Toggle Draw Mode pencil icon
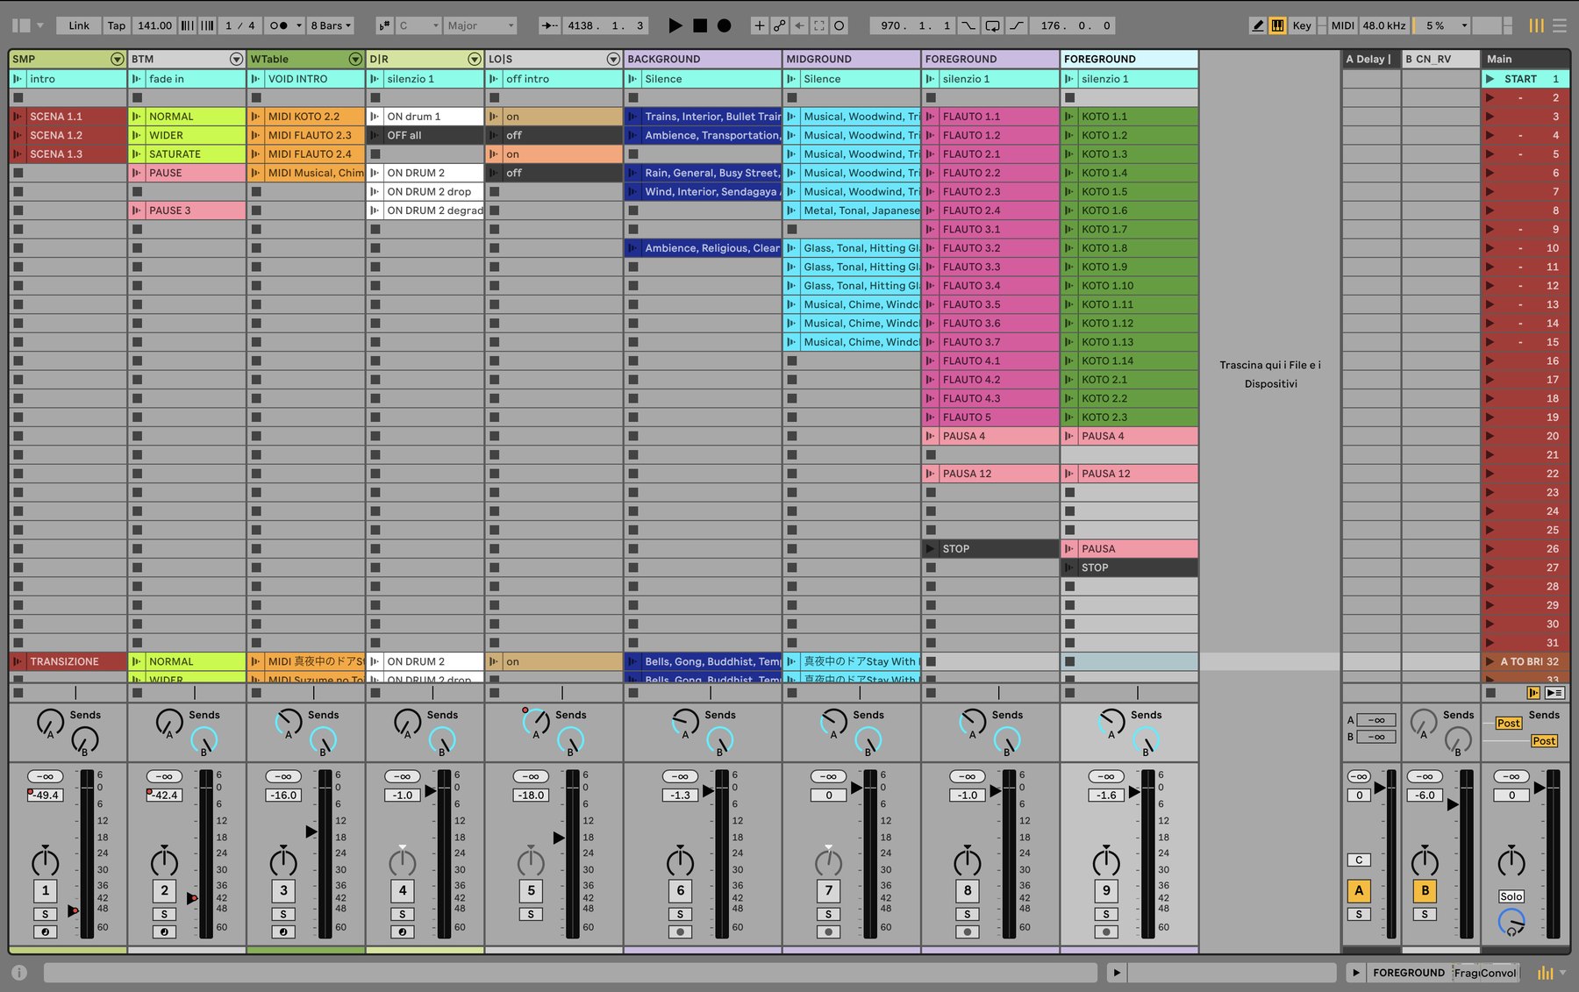 (1258, 25)
